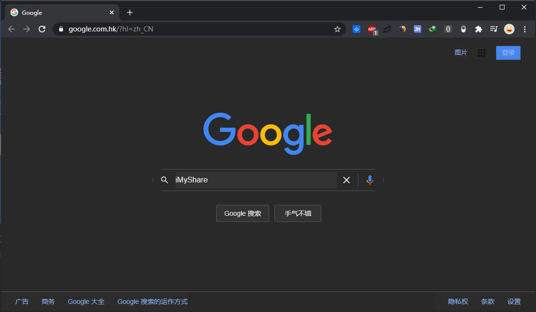Bookmark this page with the star icon
Viewport: 536px width, 312px height.
coord(337,29)
